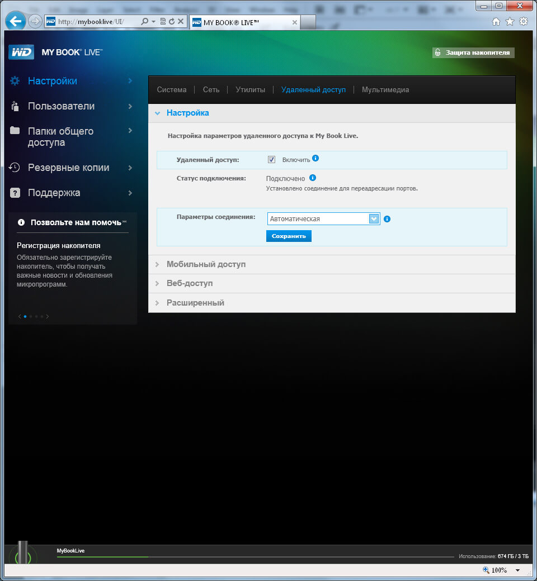
Task: Click the Регистрация накопителя heading
Action: pyautogui.click(x=59, y=246)
